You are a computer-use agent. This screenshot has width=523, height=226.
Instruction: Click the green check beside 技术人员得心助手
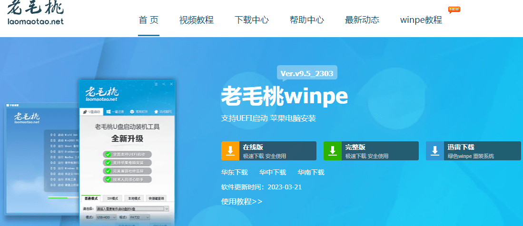pos(108,179)
